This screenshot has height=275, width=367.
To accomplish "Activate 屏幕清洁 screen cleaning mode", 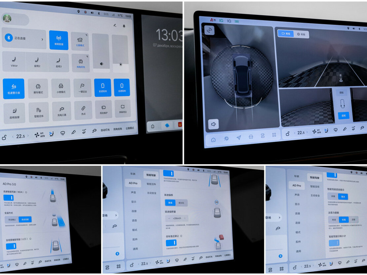I will point(123,108).
